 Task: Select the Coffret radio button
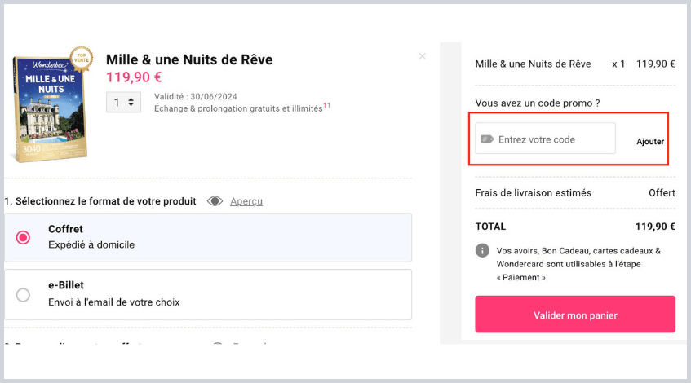point(23,238)
